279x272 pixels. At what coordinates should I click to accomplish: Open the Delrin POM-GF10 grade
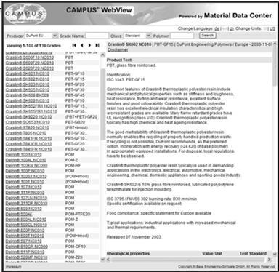tap(27, 247)
